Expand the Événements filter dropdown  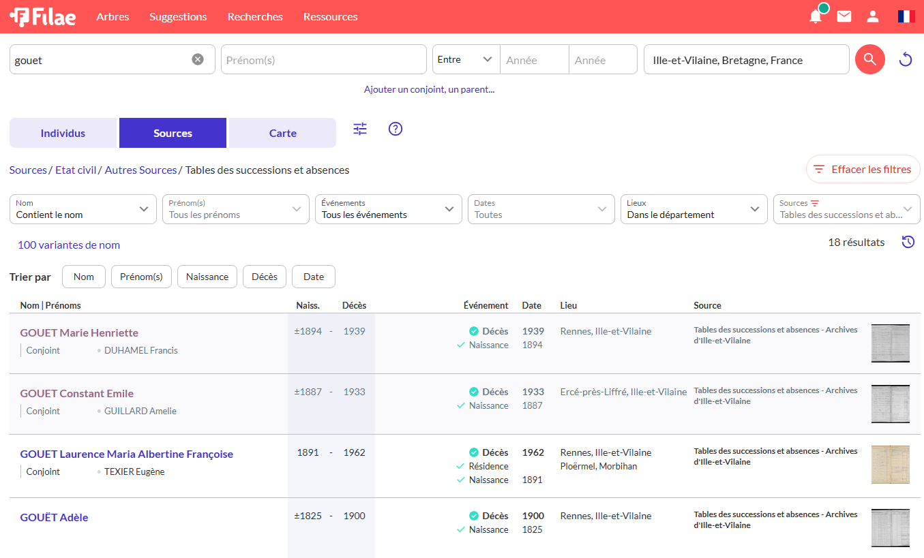click(x=387, y=209)
